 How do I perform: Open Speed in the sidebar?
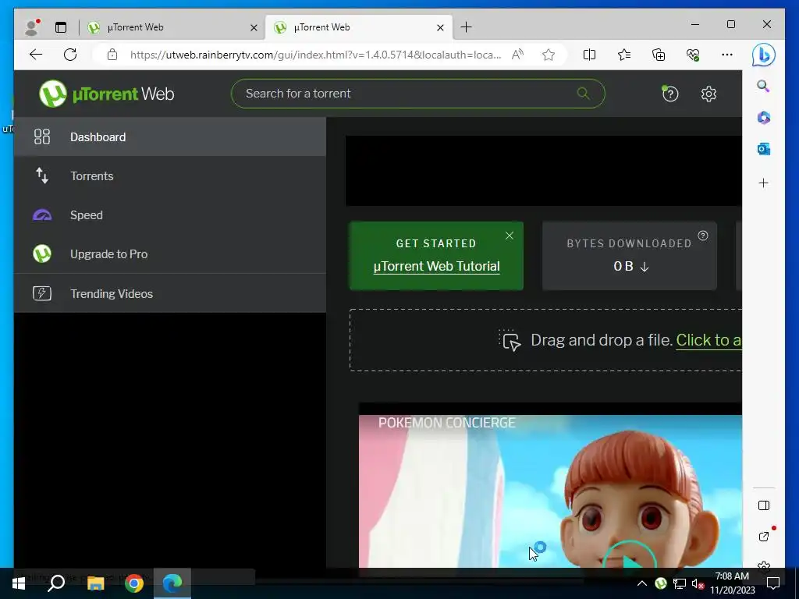(169, 215)
